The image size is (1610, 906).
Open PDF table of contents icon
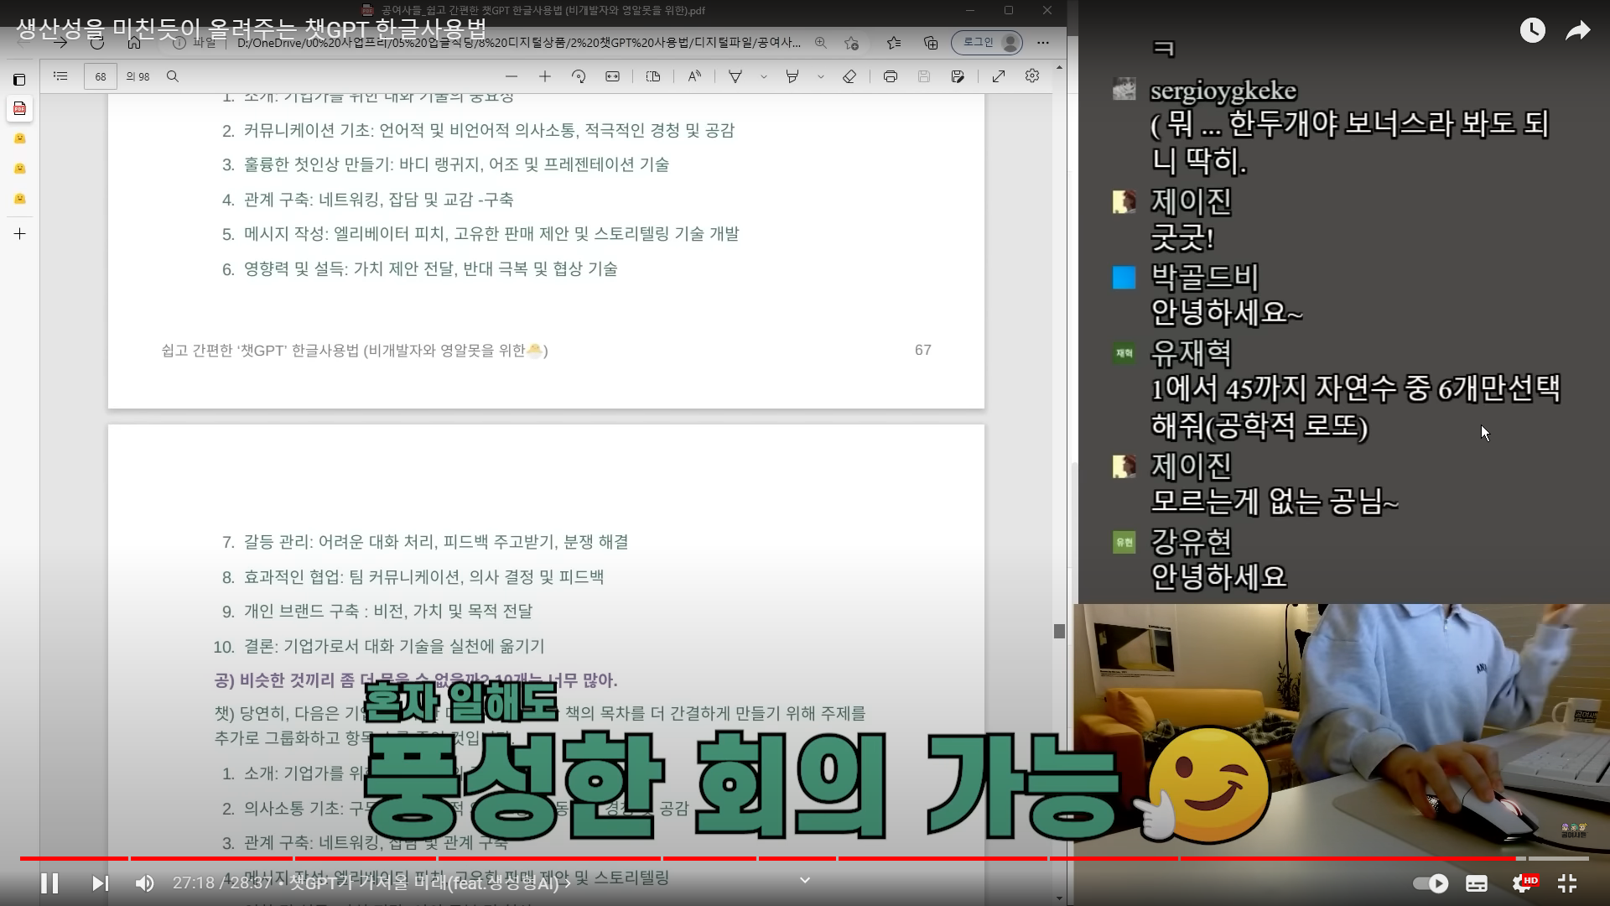pos(60,76)
